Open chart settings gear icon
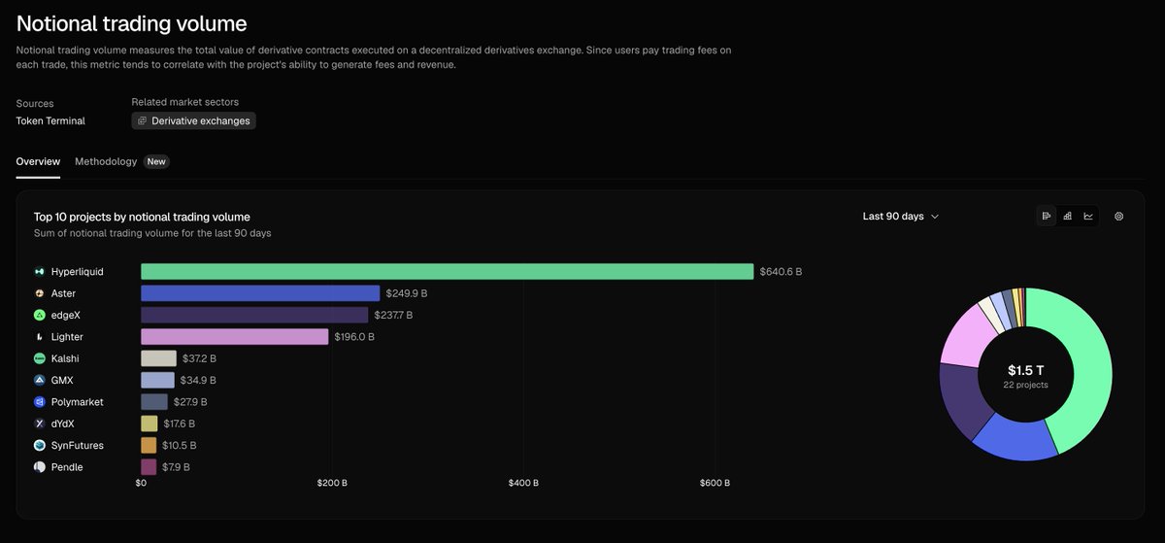Screen dimensions: 1165x543 click(x=1118, y=216)
